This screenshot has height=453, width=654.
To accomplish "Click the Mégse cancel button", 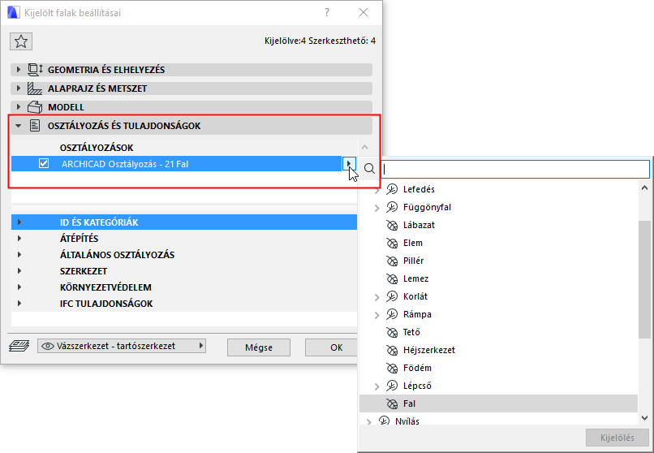I will 259,347.
